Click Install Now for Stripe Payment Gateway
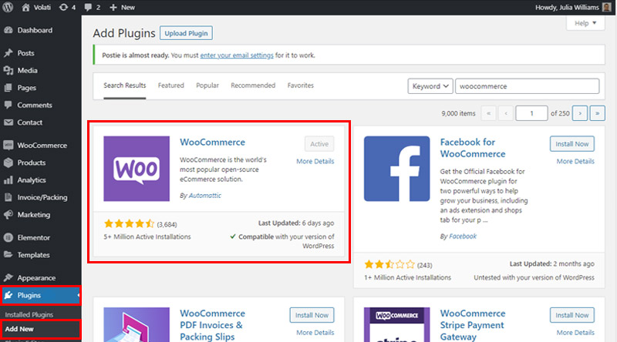Viewport: 617px width, 342px height. pyautogui.click(x=571, y=315)
